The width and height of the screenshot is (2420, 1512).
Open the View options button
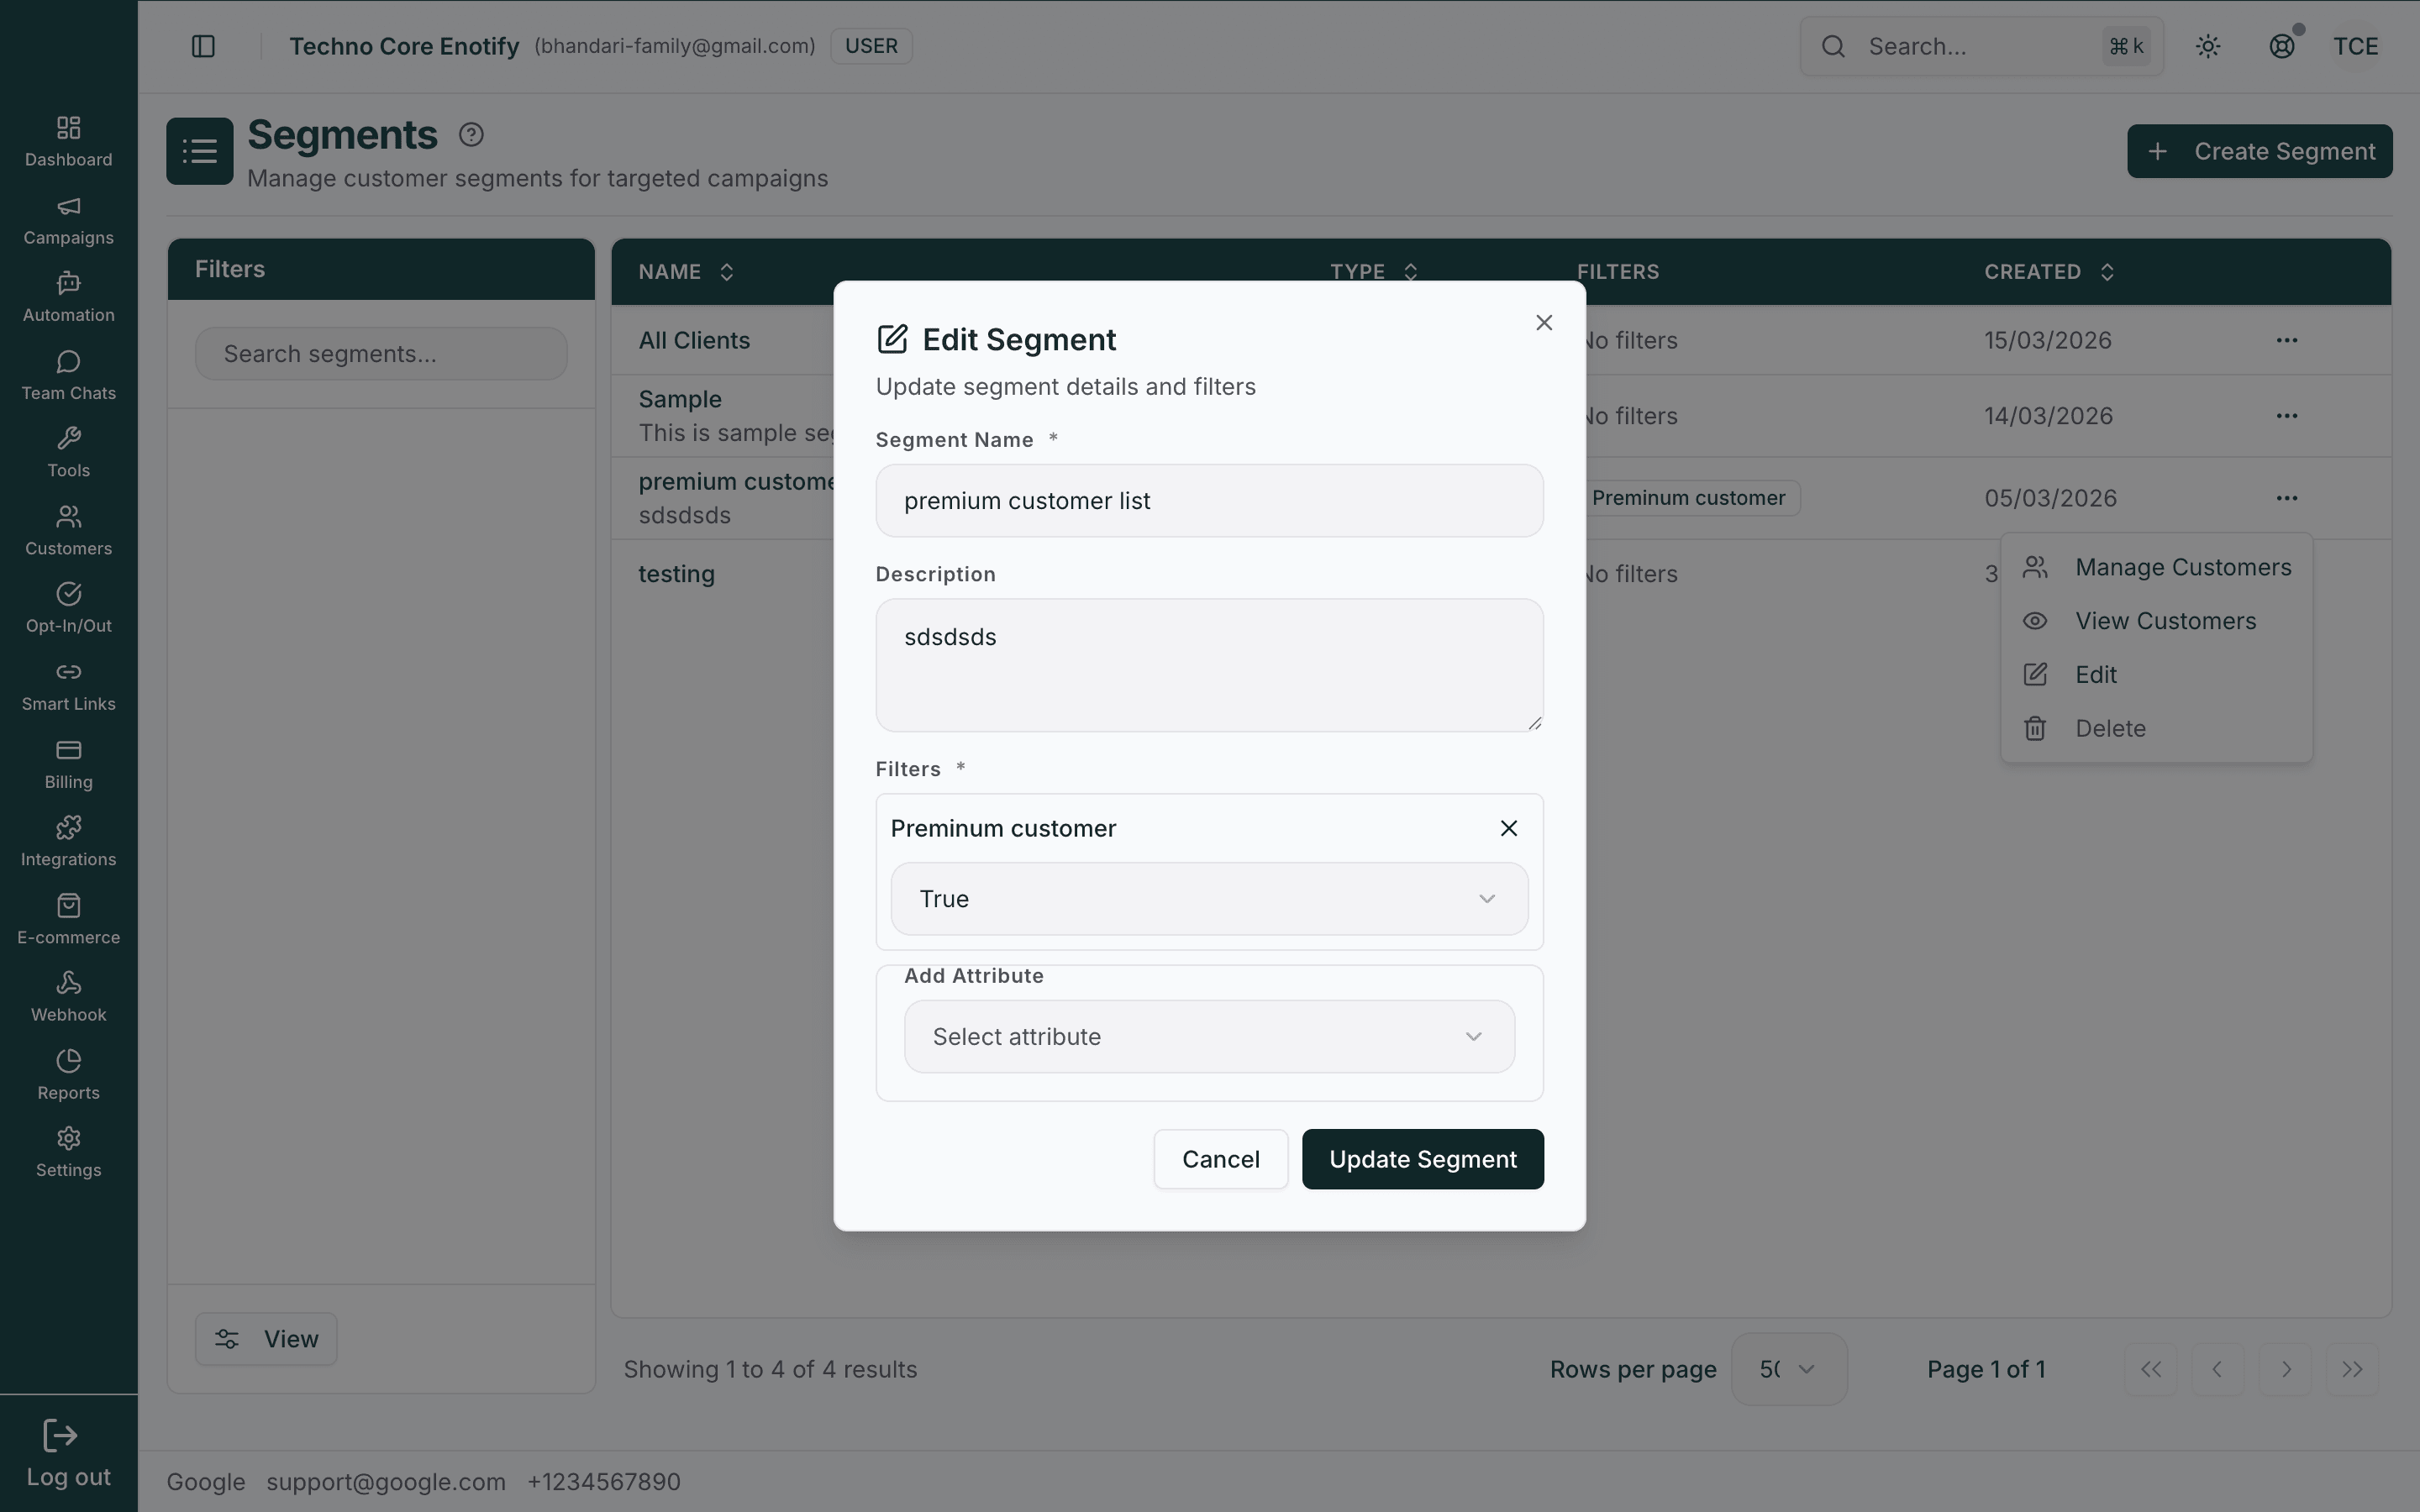coord(266,1339)
